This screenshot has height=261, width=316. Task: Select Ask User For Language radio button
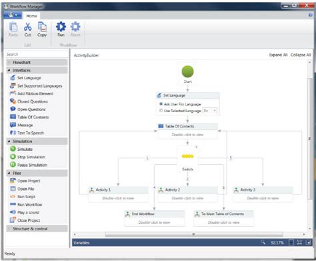[x=161, y=104]
